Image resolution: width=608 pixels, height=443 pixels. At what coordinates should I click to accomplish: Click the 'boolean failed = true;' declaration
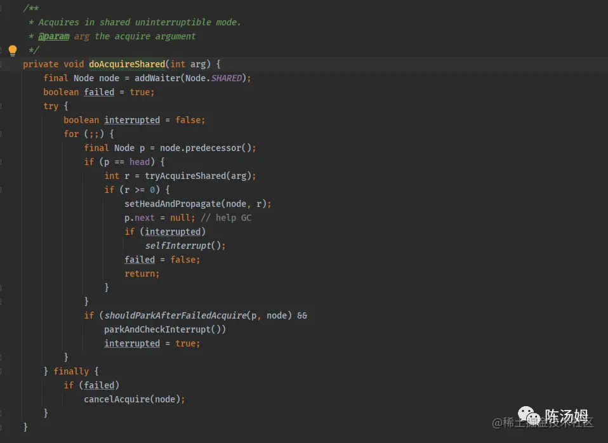(99, 92)
